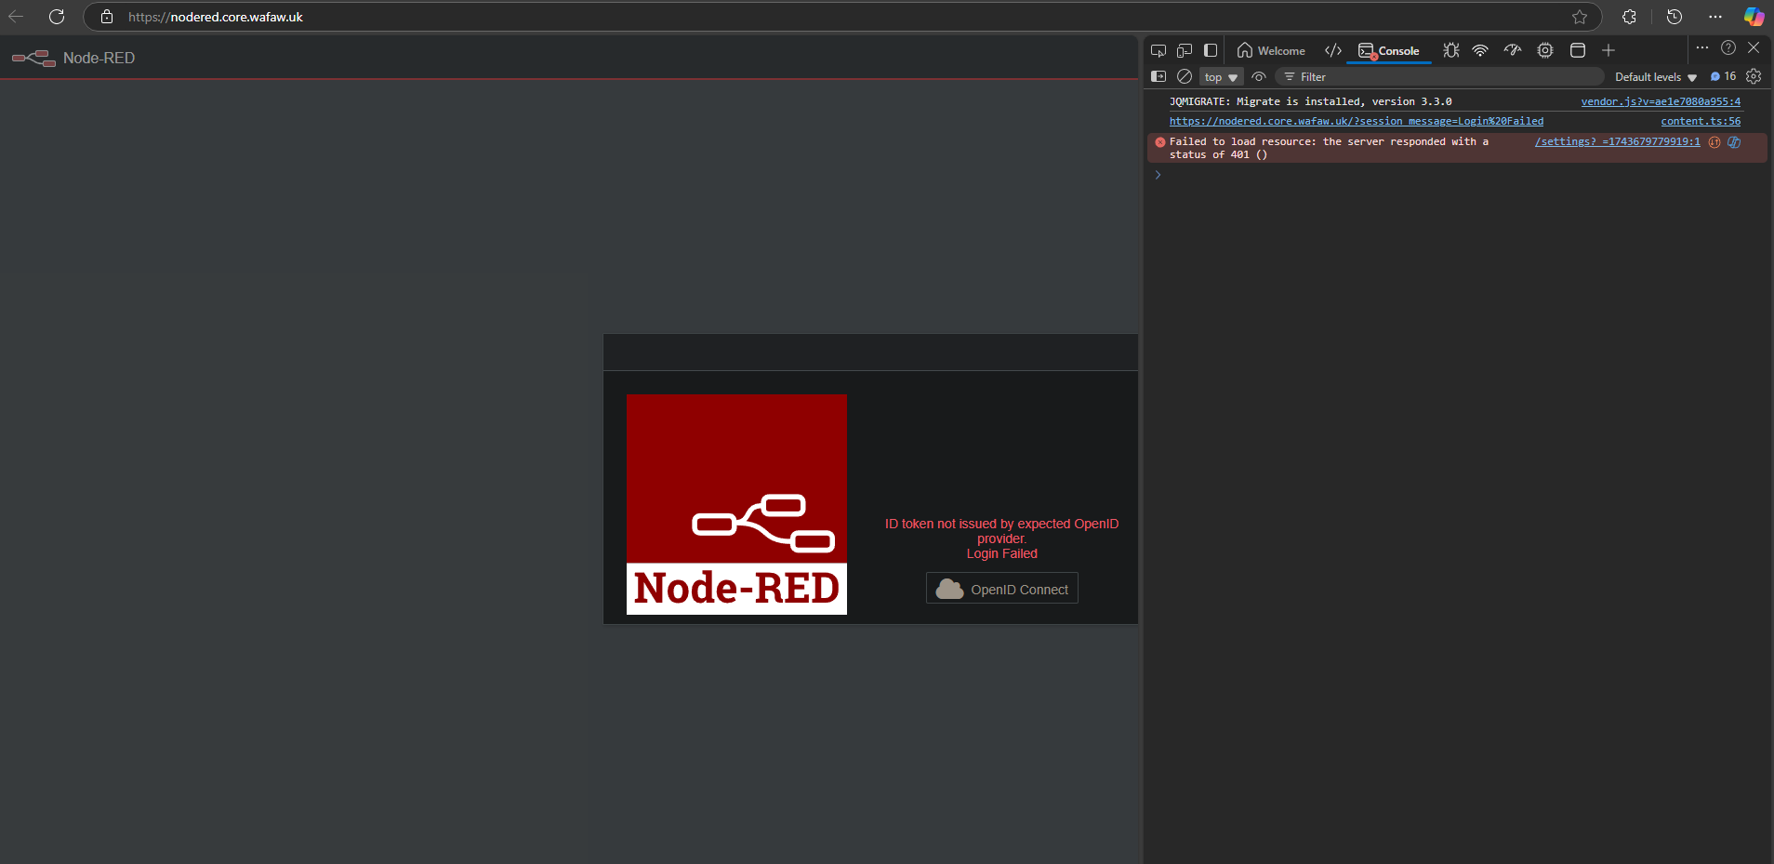The image size is (1774, 864).
Task: Open DevTools help question mark icon
Action: coord(1728,47)
